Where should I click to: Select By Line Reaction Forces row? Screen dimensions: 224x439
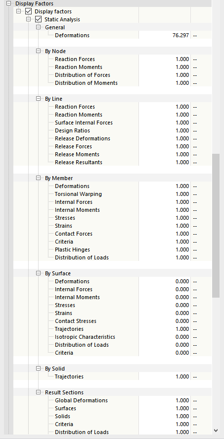(x=113, y=107)
